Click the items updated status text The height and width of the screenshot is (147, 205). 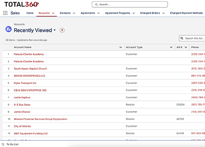(x=26, y=40)
